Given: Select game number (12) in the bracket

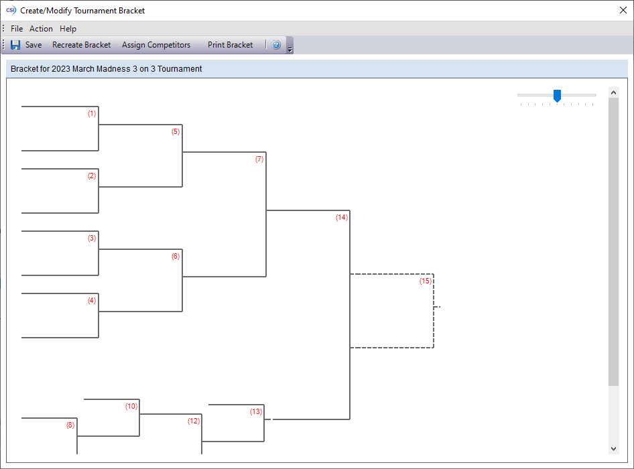Looking at the screenshot, I should coord(194,421).
